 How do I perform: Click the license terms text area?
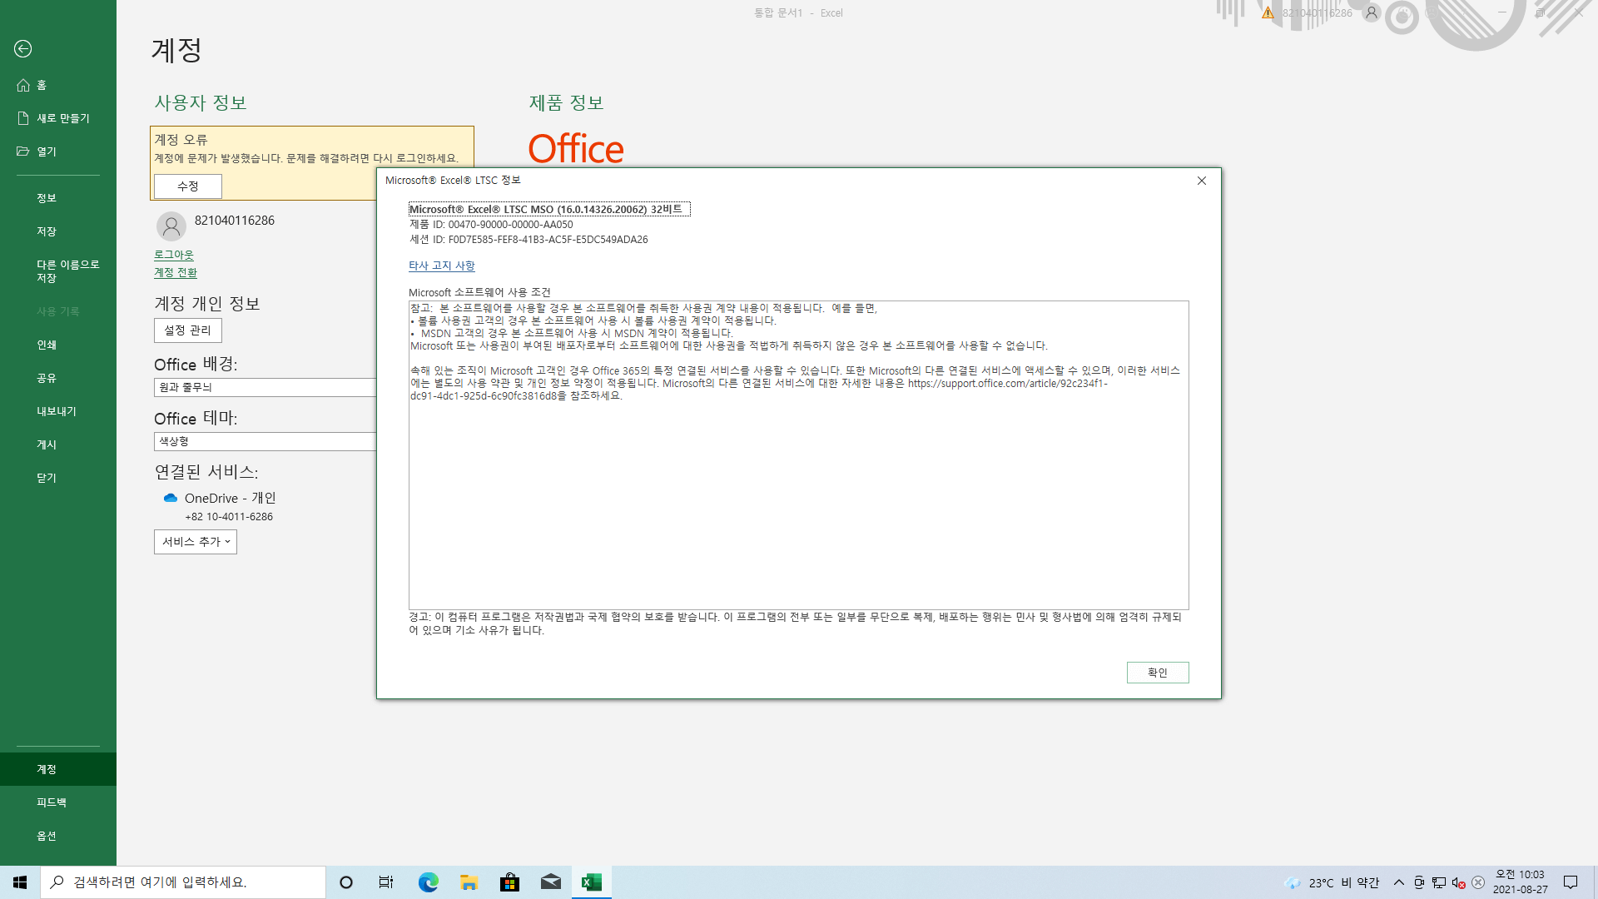pos(799,455)
